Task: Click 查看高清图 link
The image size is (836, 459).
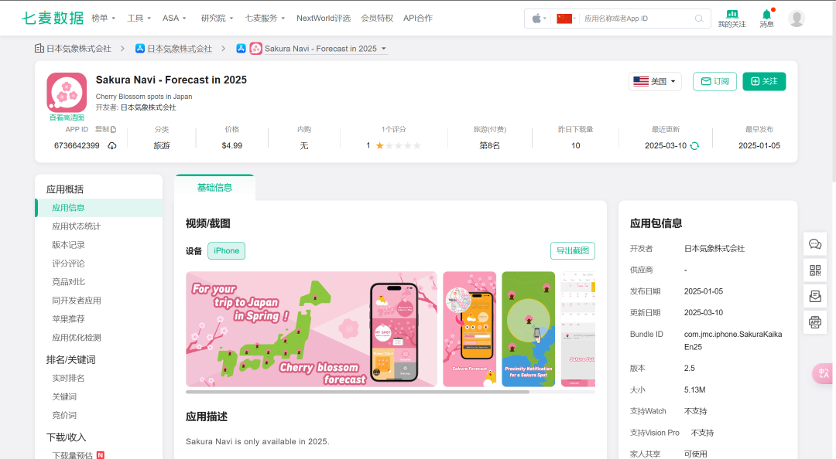Action: point(67,117)
